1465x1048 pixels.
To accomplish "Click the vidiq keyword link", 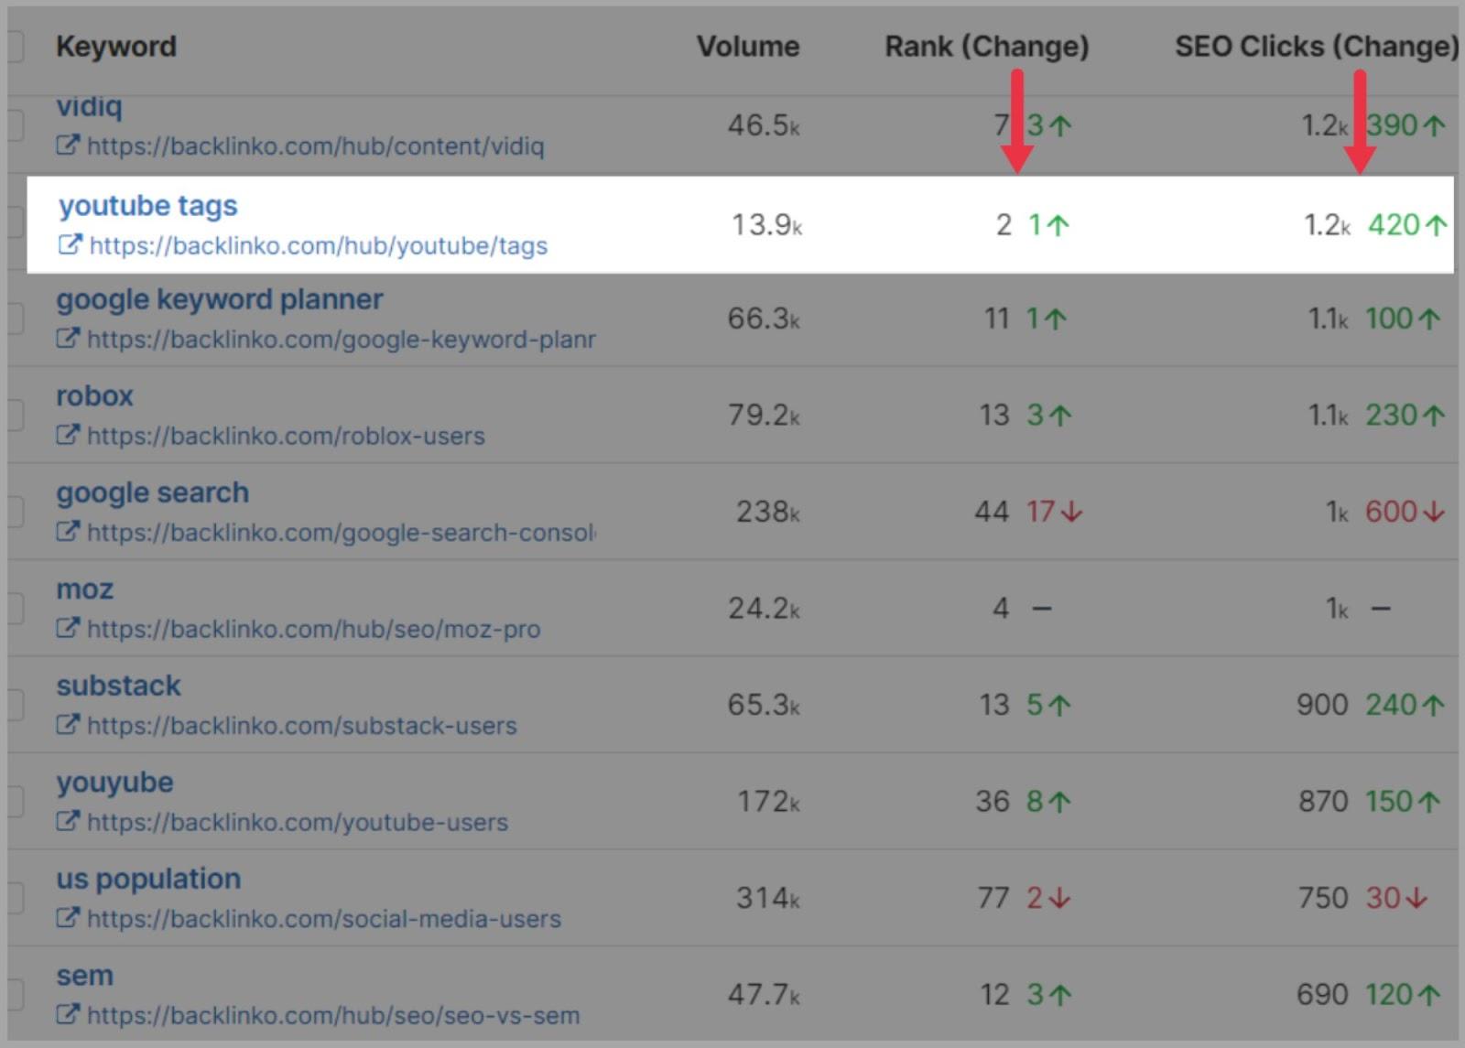I will (87, 105).
